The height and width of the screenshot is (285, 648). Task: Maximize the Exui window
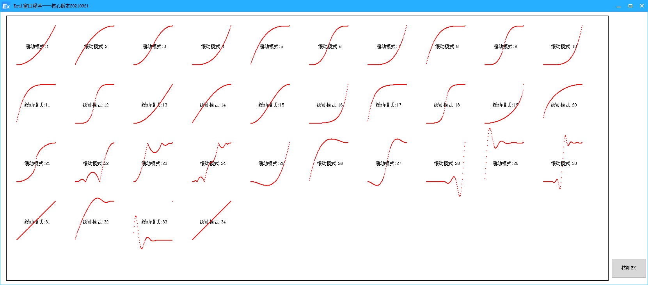[630, 6]
